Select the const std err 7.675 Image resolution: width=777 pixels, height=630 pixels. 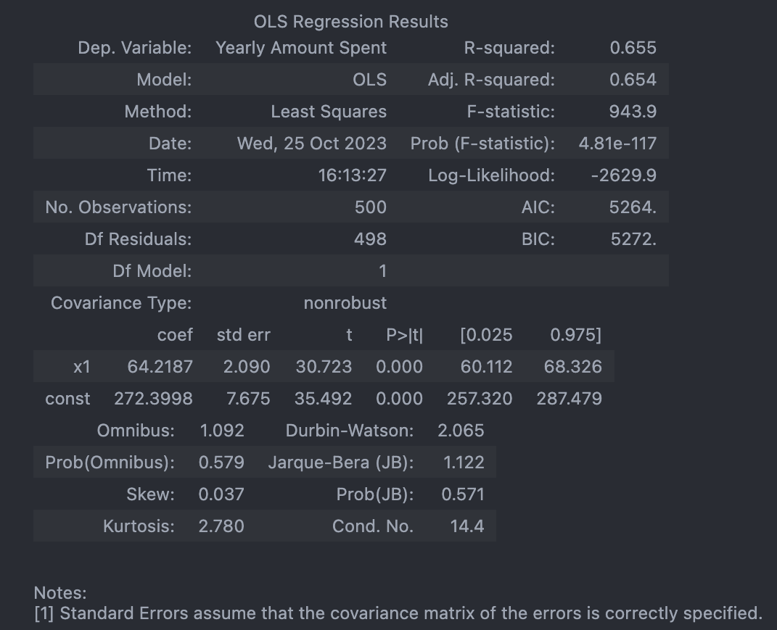click(248, 399)
